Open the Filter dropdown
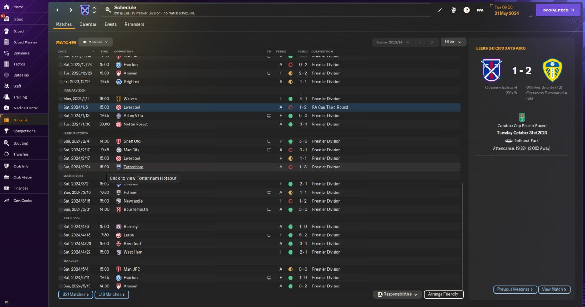The height and width of the screenshot is (307, 585). [453, 42]
